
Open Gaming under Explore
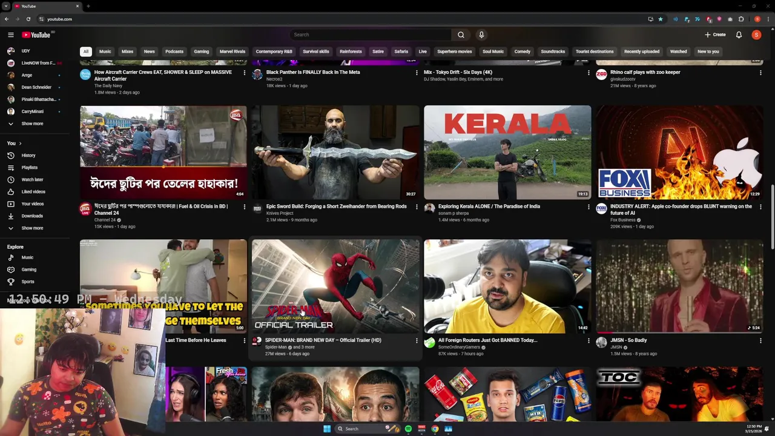pos(29,269)
